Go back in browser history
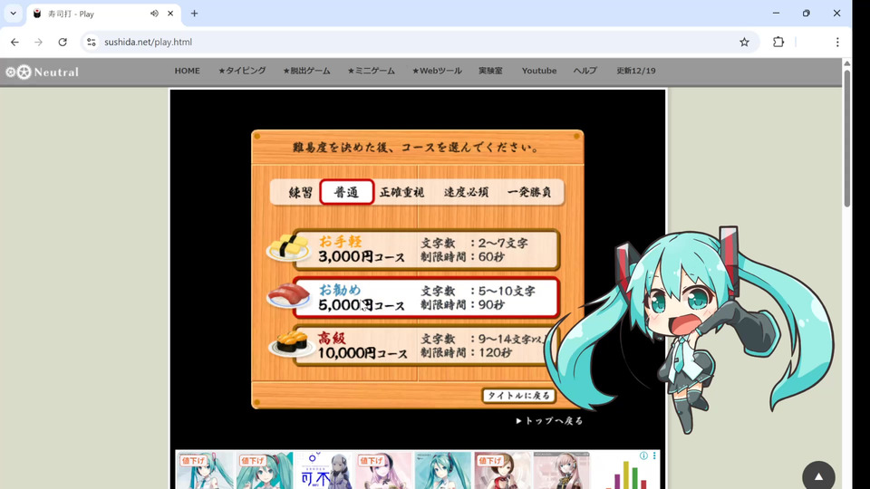The height and width of the screenshot is (489, 870). [x=15, y=43]
